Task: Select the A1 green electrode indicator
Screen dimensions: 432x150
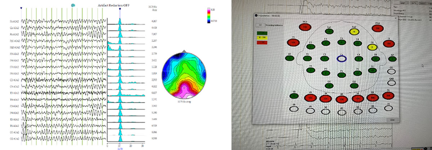Action: coord(290,58)
